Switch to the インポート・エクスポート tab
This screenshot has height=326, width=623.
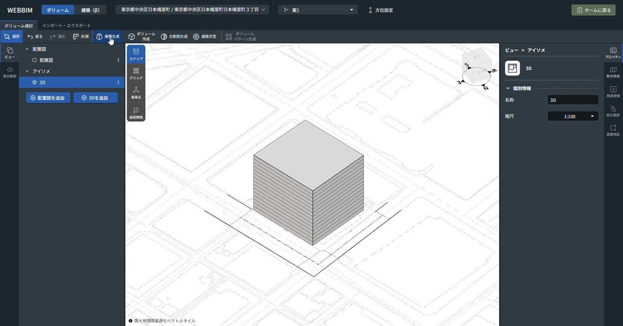click(66, 25)
